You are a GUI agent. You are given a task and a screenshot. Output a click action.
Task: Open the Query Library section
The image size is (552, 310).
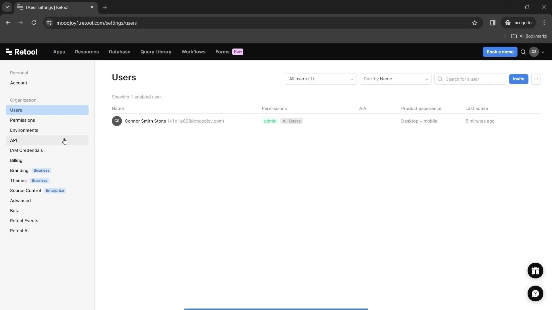pos(156,51)
